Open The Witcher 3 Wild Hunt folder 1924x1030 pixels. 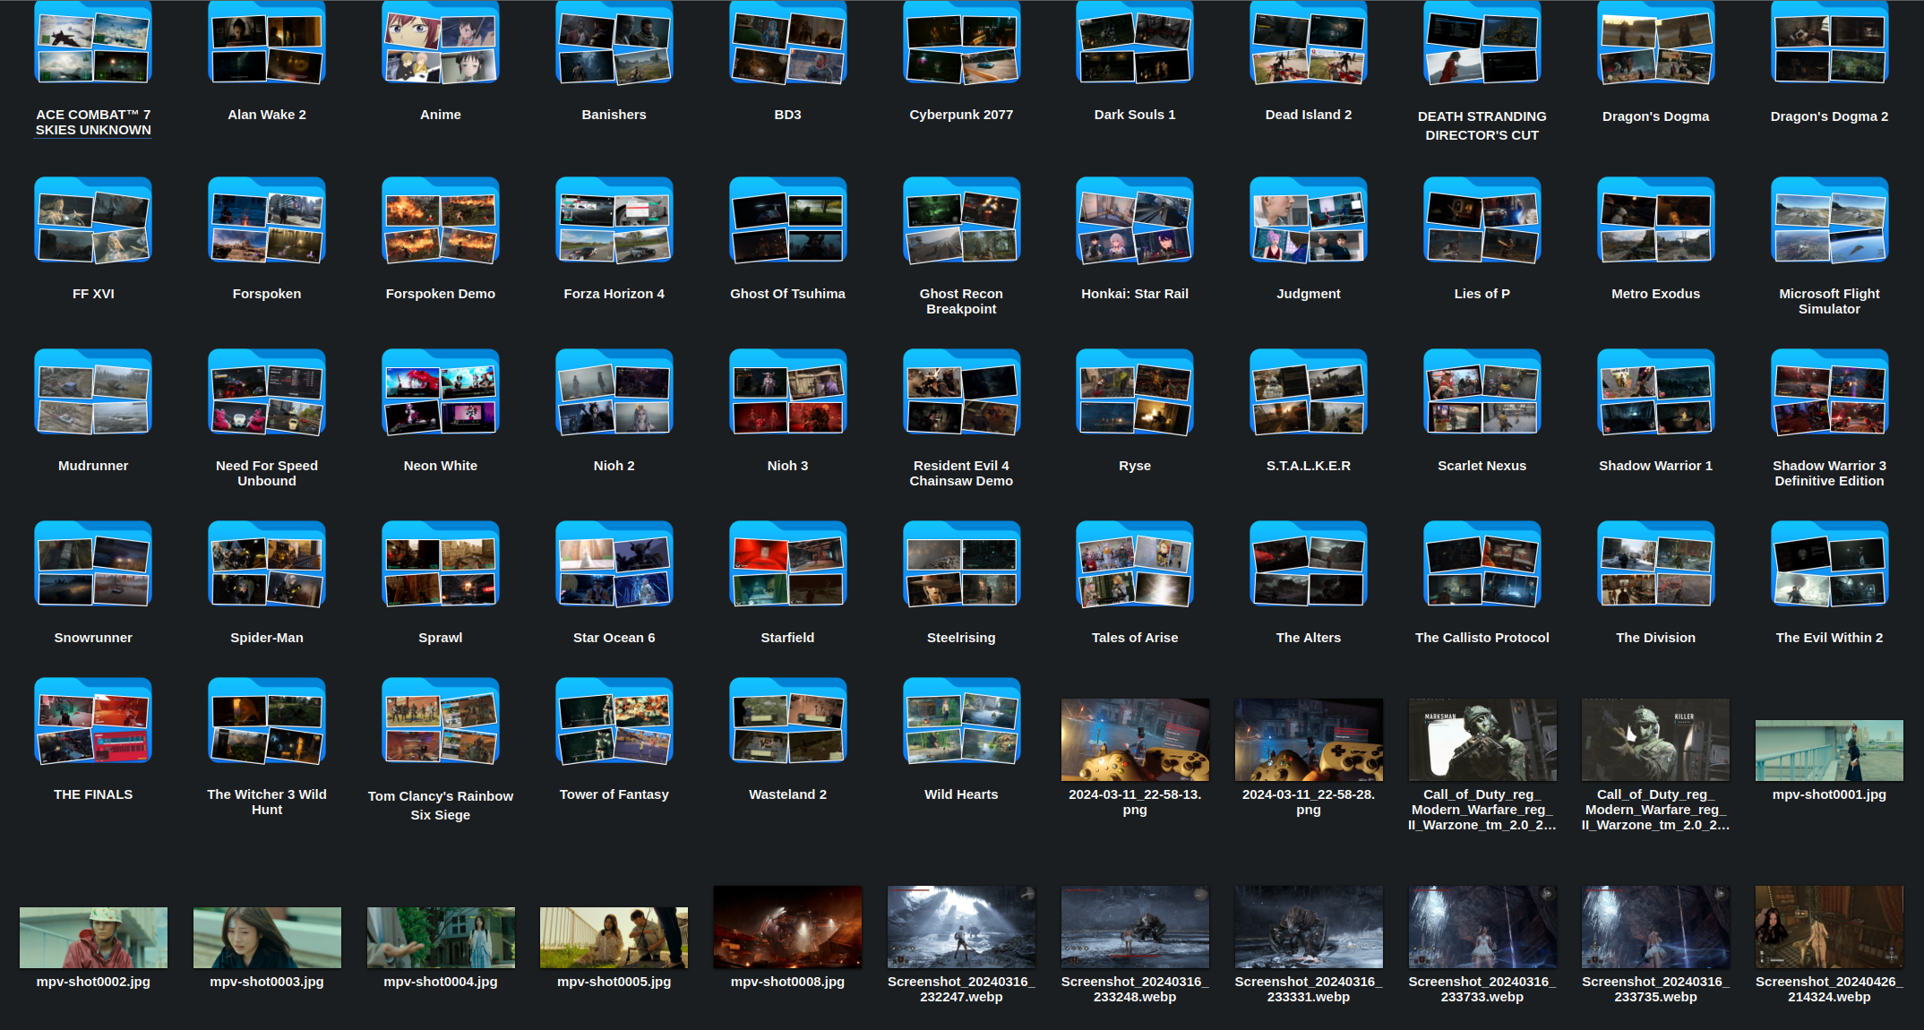click(267, 721)
